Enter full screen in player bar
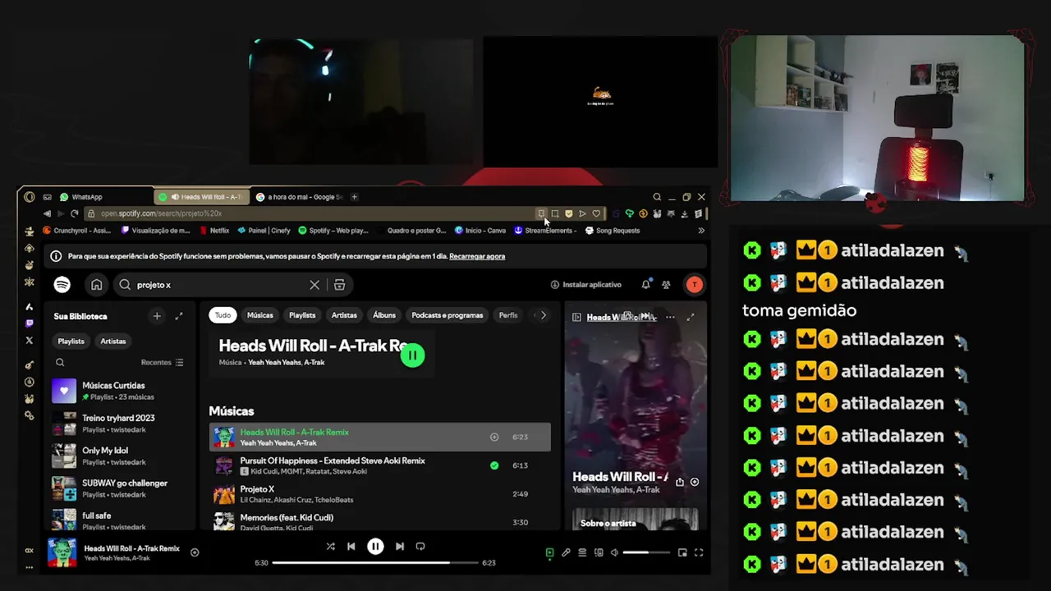The height and width of the screenshot is (591, 1051). [699, 553]
